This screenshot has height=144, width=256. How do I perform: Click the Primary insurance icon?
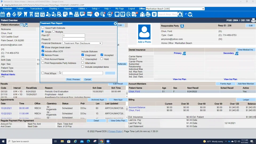coord(184,53)
